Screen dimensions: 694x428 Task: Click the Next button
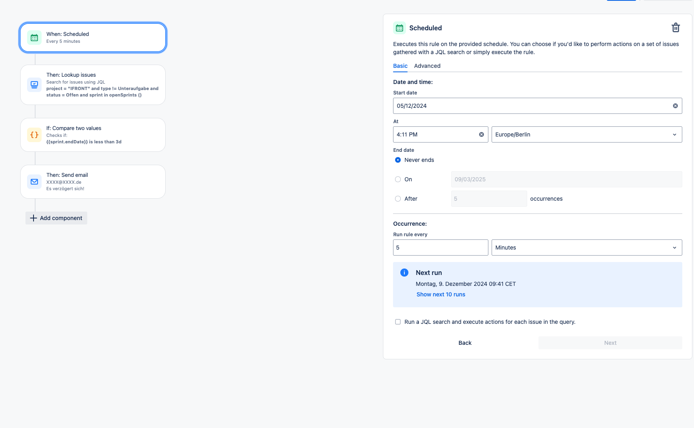tap(610, 343)
